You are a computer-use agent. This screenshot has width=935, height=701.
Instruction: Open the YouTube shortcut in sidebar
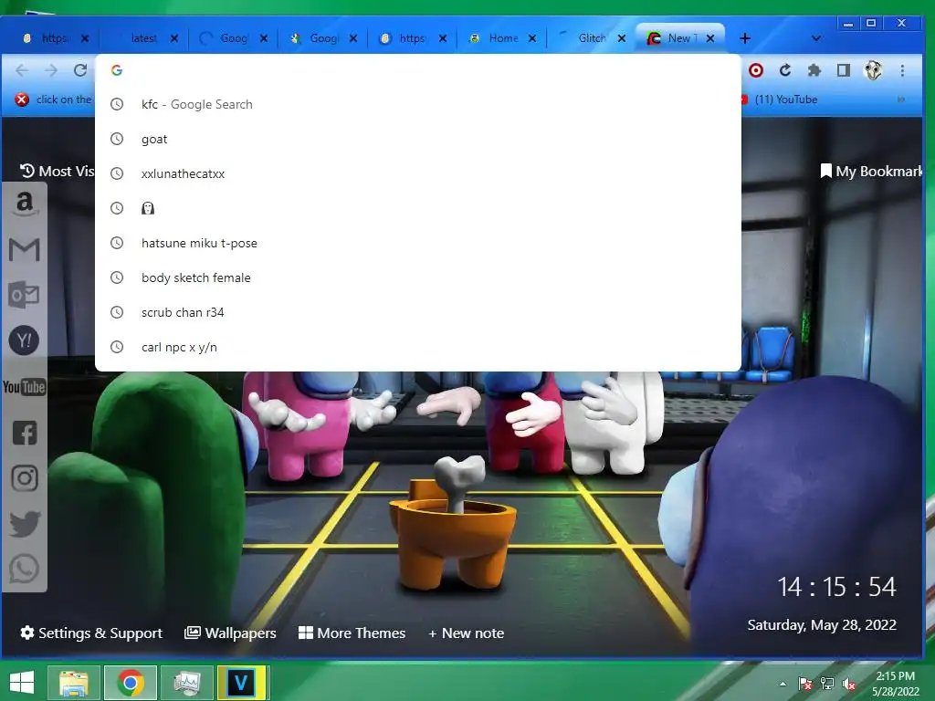point(25,387)
